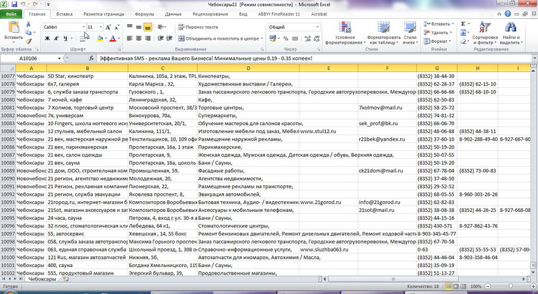Click the Cut scissors icon
This screenshot has height=294, width=538.
tap(28, 24)
